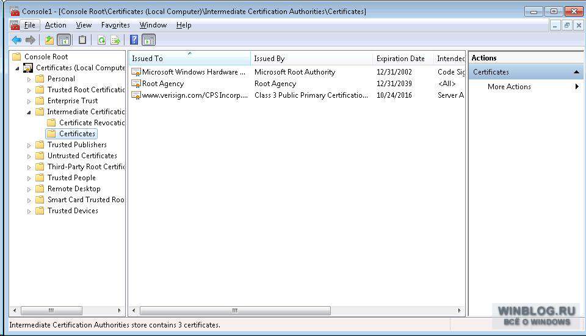Click the Personal folder icon
The width and height of the screenshot is (586, 336).
(x=40, y=79)
